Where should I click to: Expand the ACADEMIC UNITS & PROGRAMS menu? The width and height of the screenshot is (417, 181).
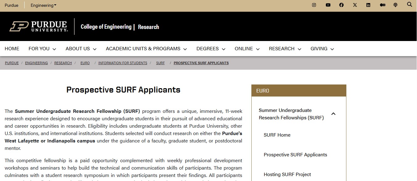[146, 49]
